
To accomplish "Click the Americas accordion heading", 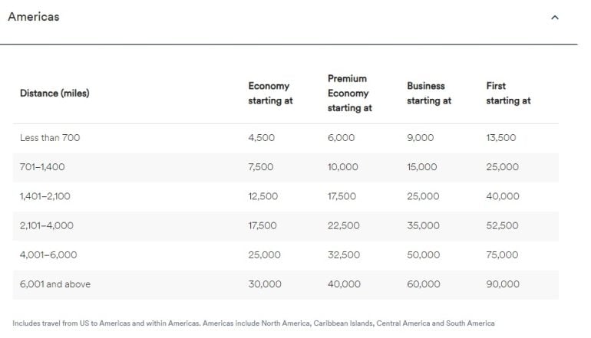I will (34, 17).
